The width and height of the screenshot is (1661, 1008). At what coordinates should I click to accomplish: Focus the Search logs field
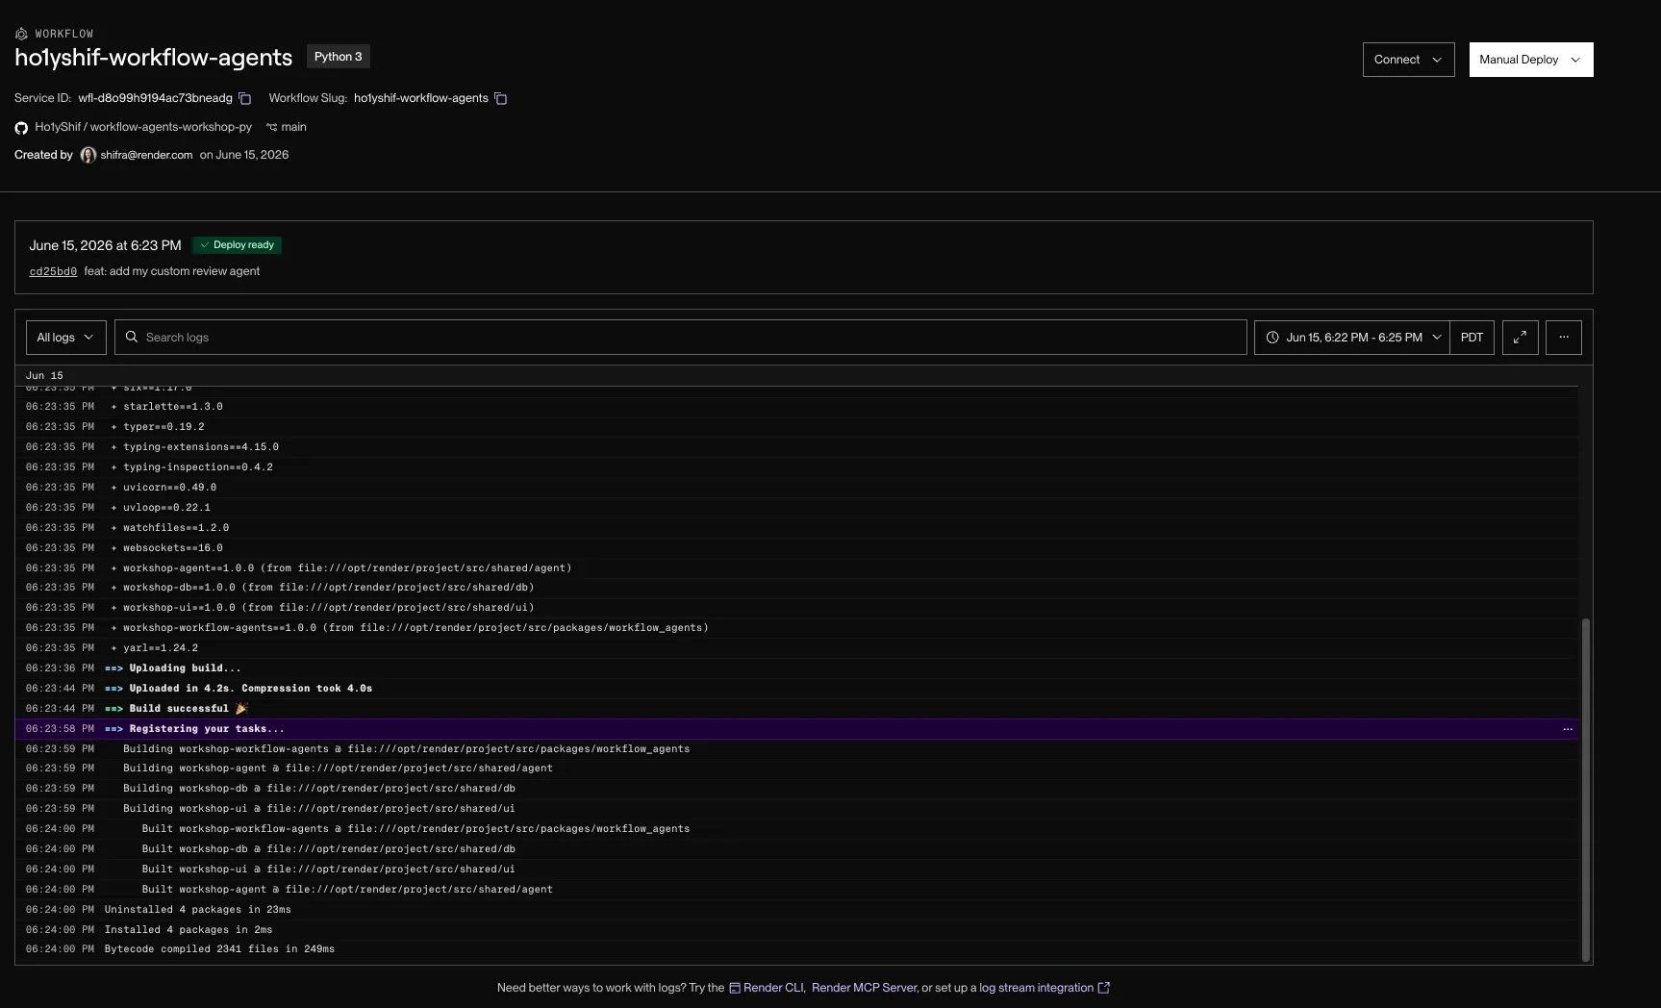681,338
